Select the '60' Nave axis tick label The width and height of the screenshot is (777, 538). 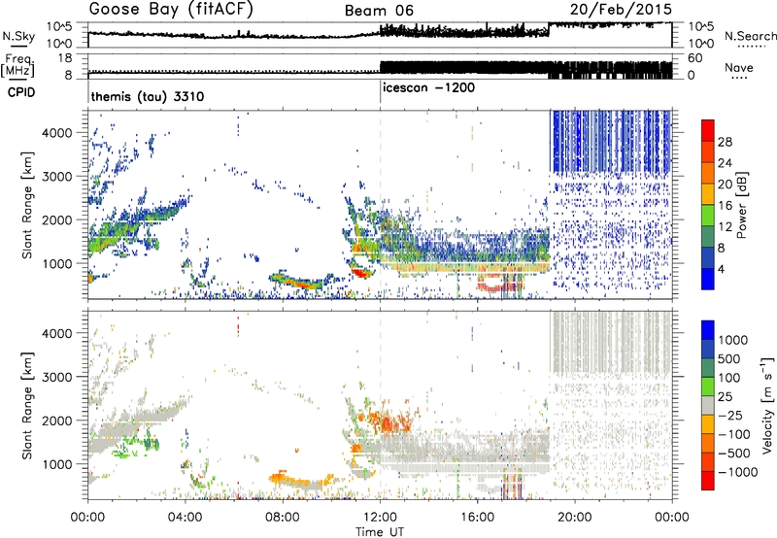click(x=695, y=58)
